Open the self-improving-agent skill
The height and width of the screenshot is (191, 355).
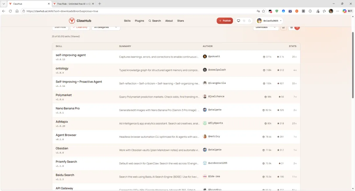[71, 55]
